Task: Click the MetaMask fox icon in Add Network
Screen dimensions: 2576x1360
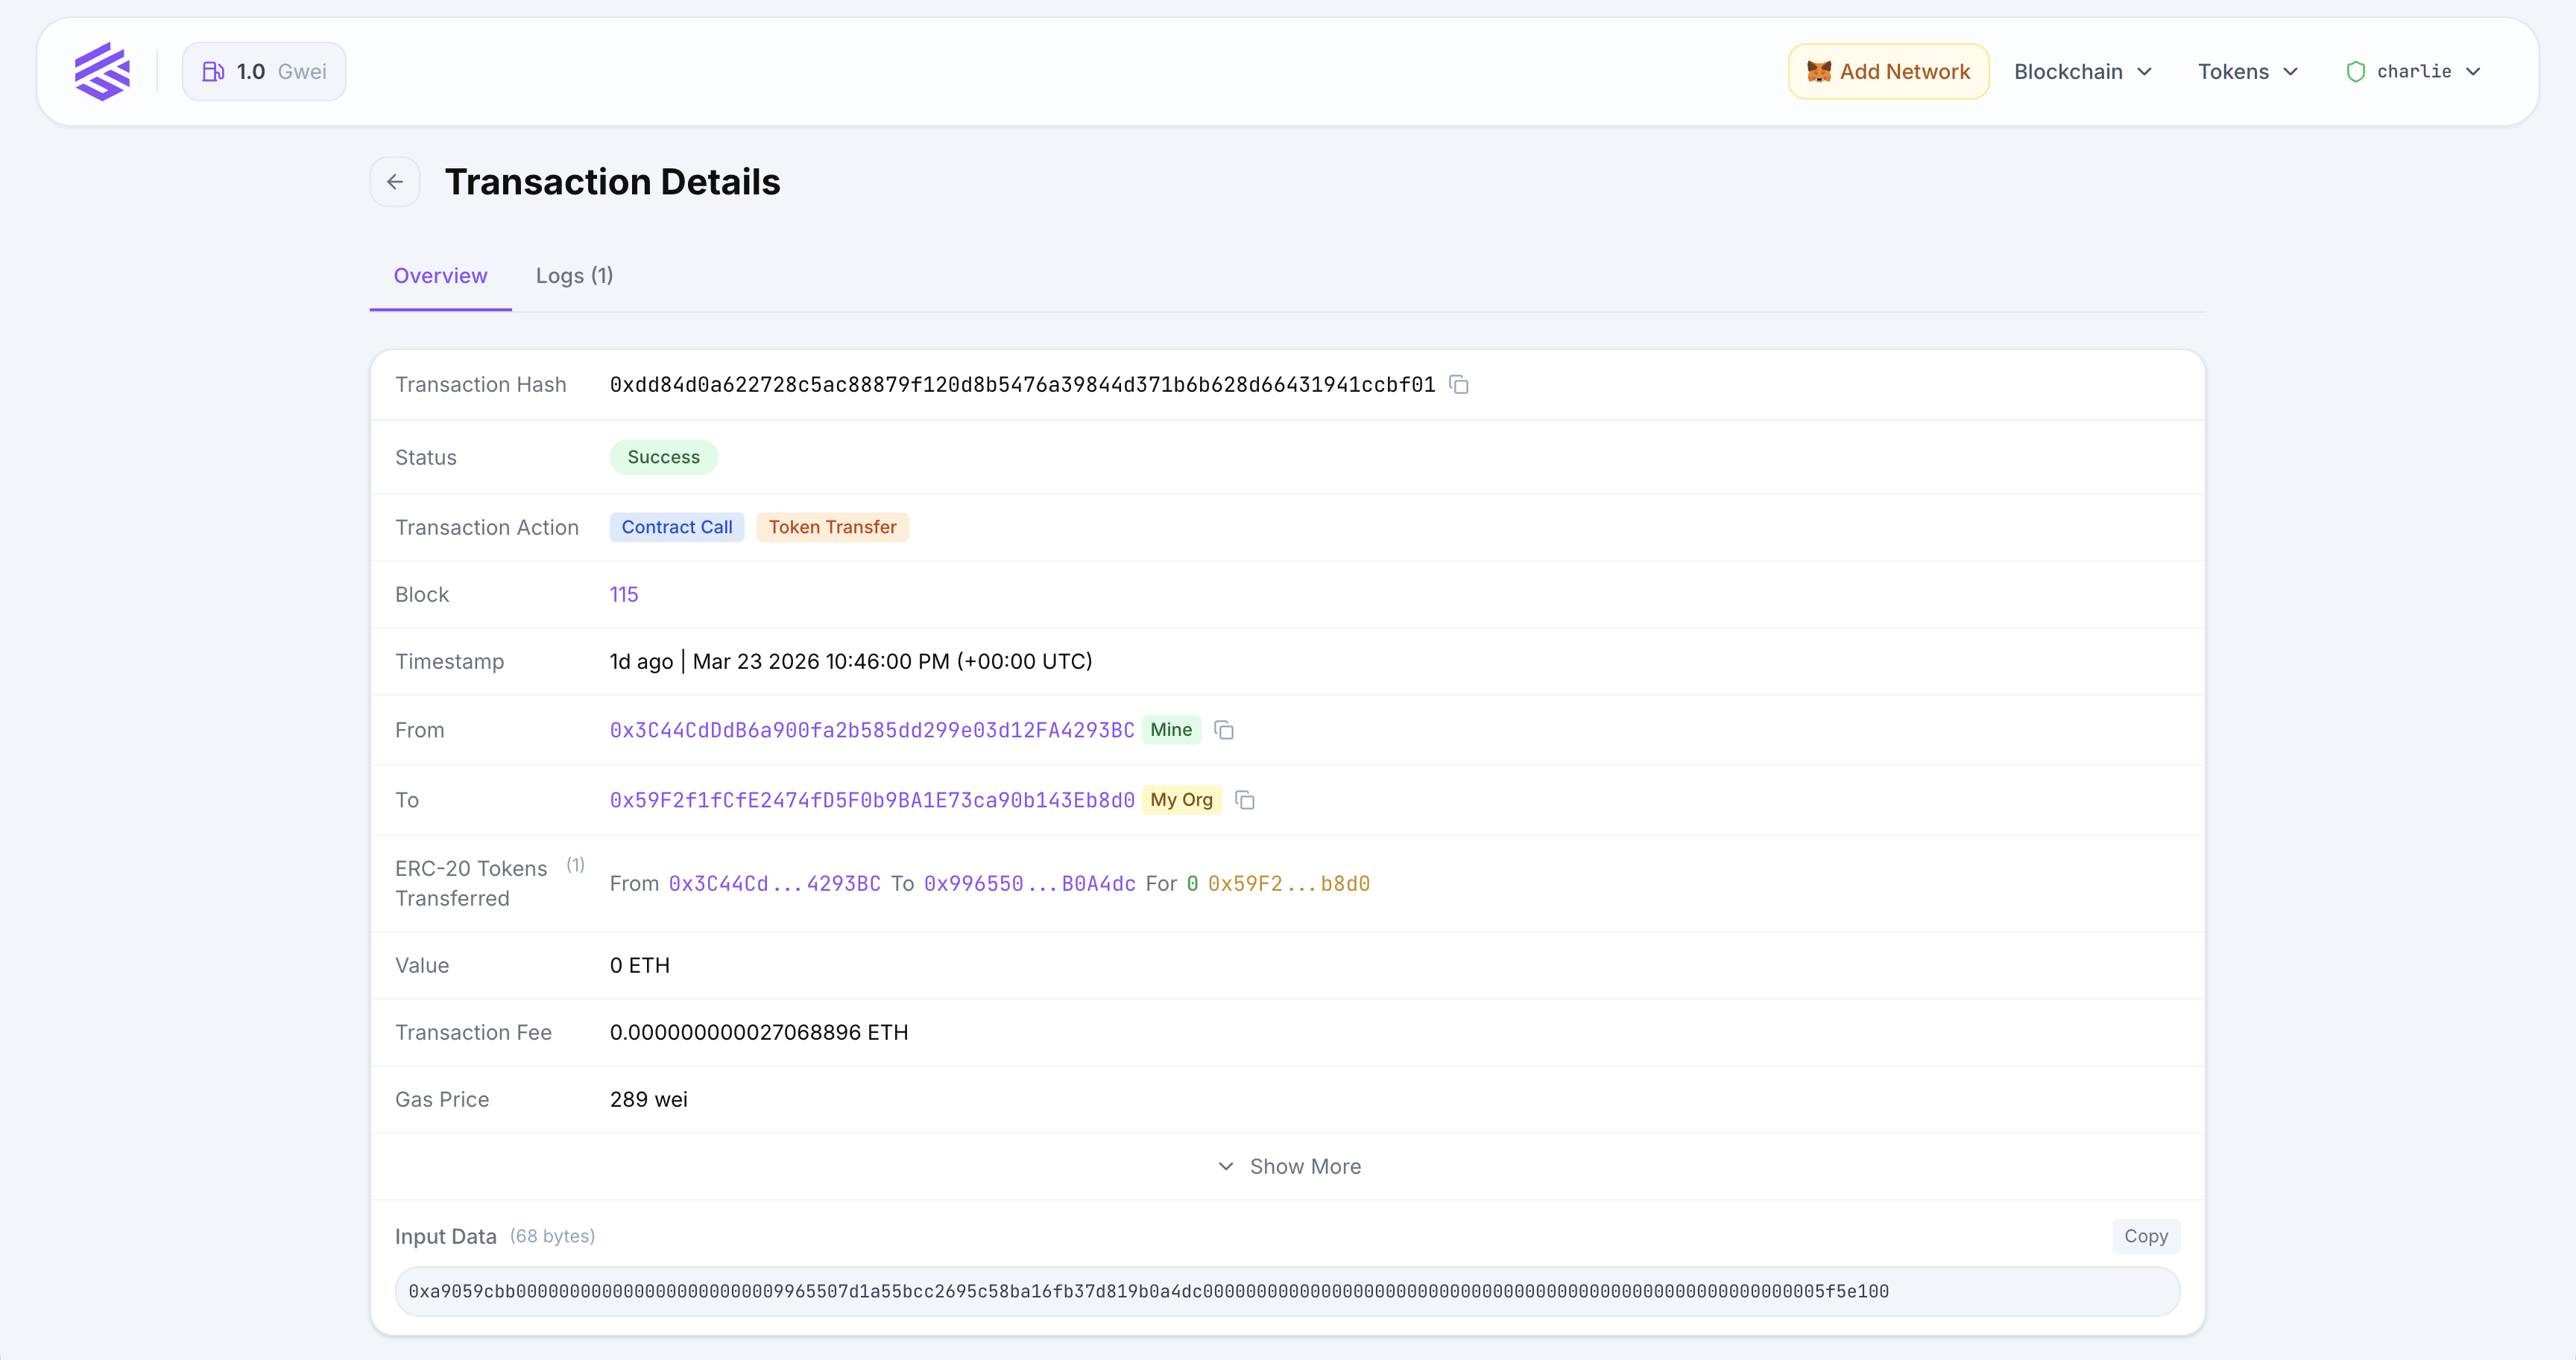Action: pos(1819,71)
